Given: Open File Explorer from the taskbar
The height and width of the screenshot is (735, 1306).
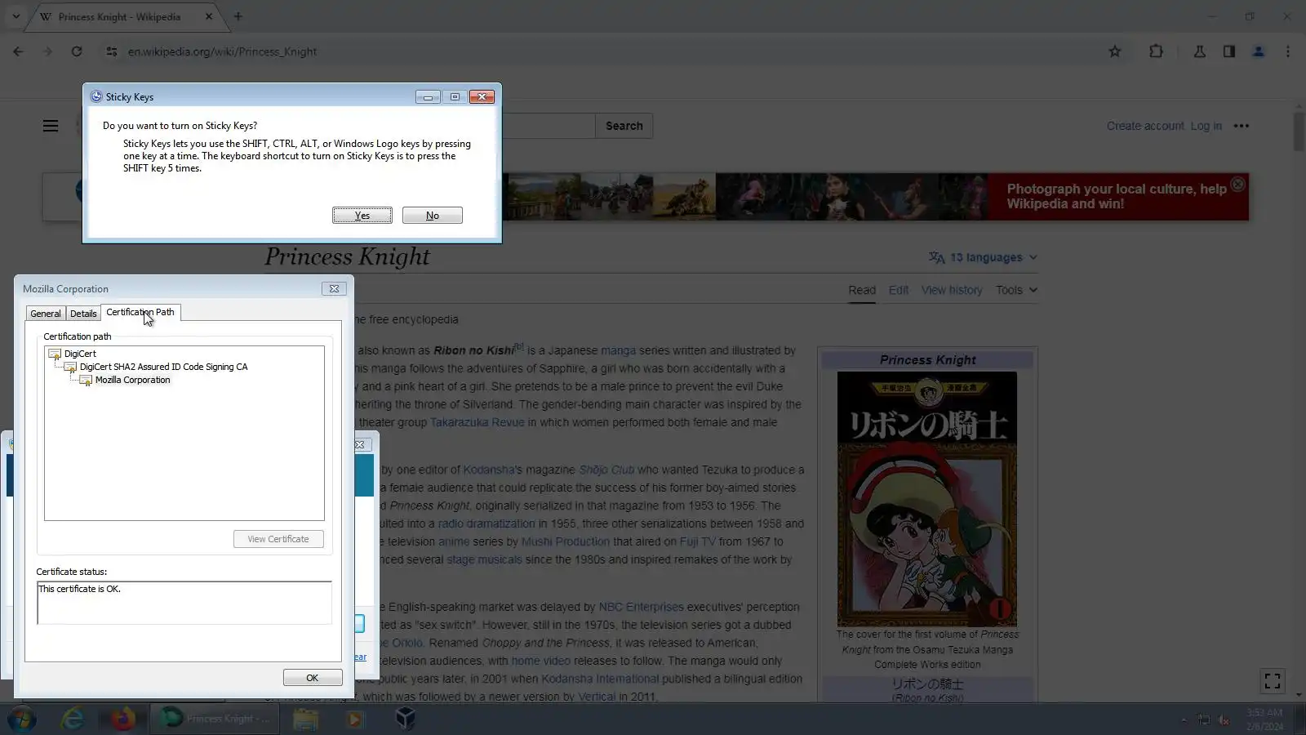Looking at the screenshot, I should tap(305, 719).
